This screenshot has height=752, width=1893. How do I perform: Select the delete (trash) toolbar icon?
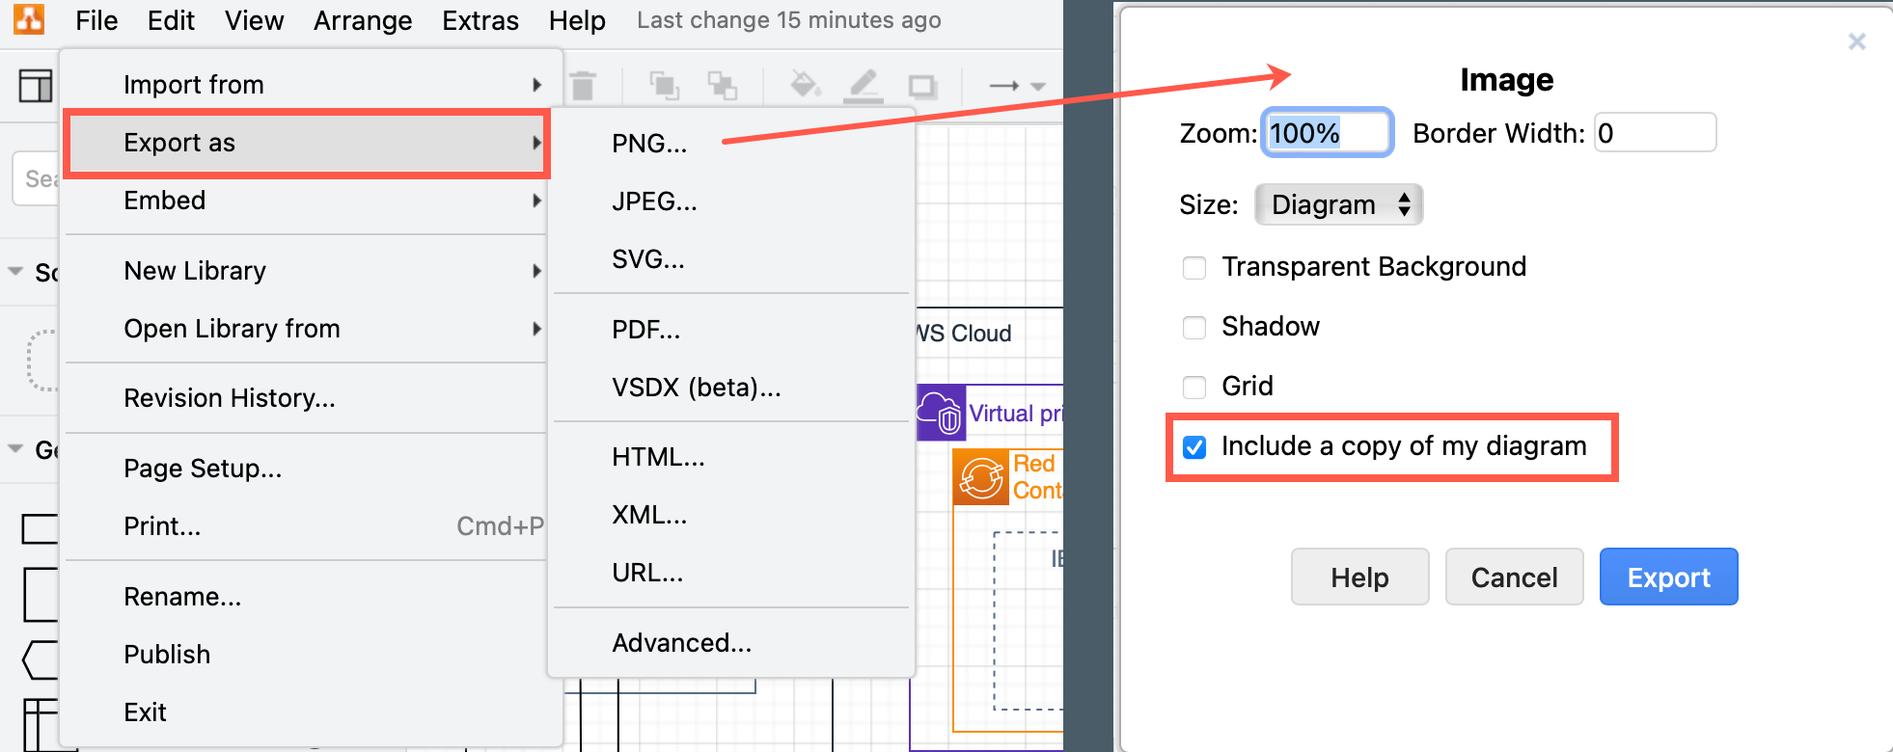click(583, 85)
